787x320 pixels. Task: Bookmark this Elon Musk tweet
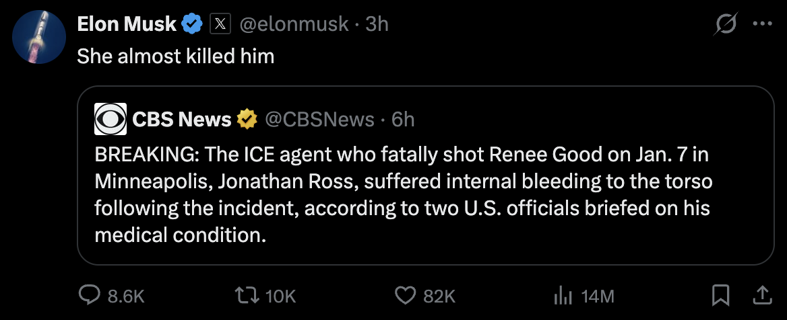pyautogui.click(x=721, y=294)
